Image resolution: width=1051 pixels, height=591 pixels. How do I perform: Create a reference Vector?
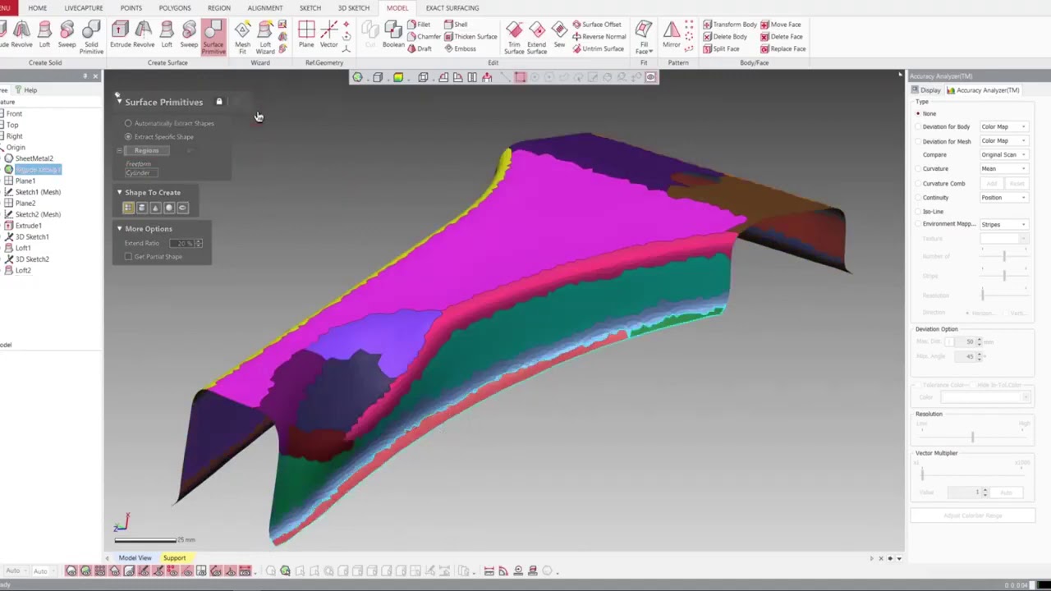click(329, 36)
